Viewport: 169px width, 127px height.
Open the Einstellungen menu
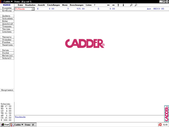(x=53, y=5)
